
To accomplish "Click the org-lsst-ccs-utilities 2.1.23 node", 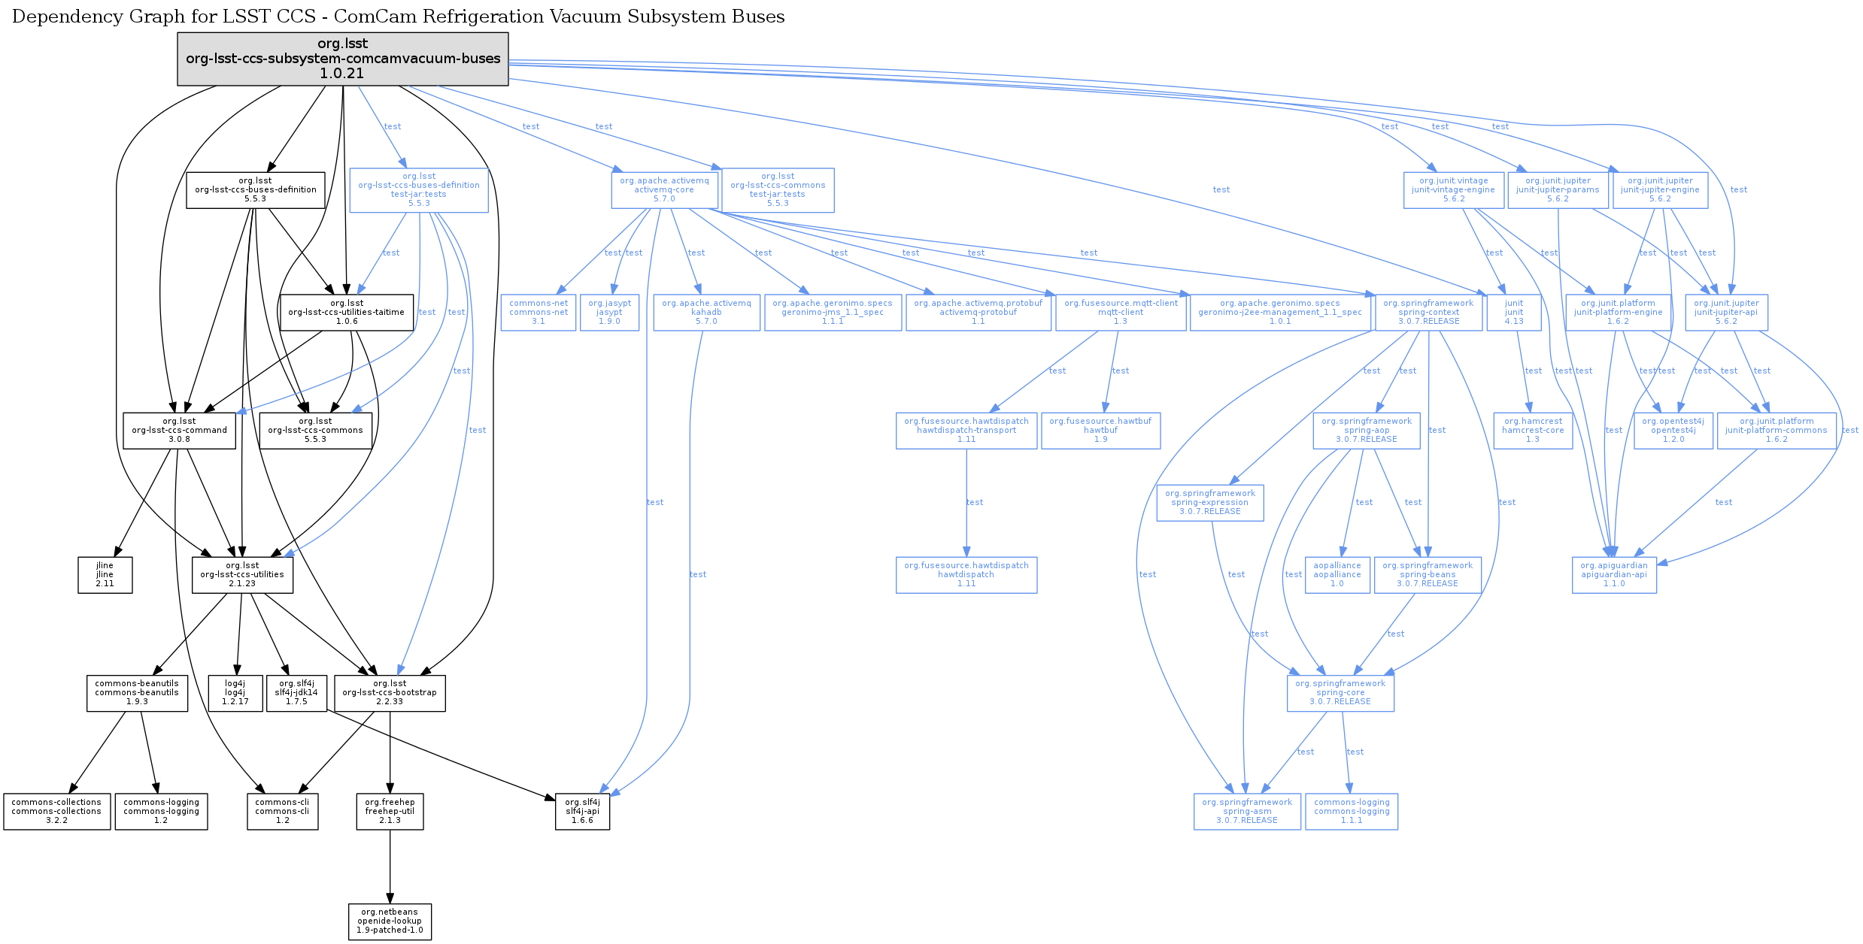I will click(242, 575).
